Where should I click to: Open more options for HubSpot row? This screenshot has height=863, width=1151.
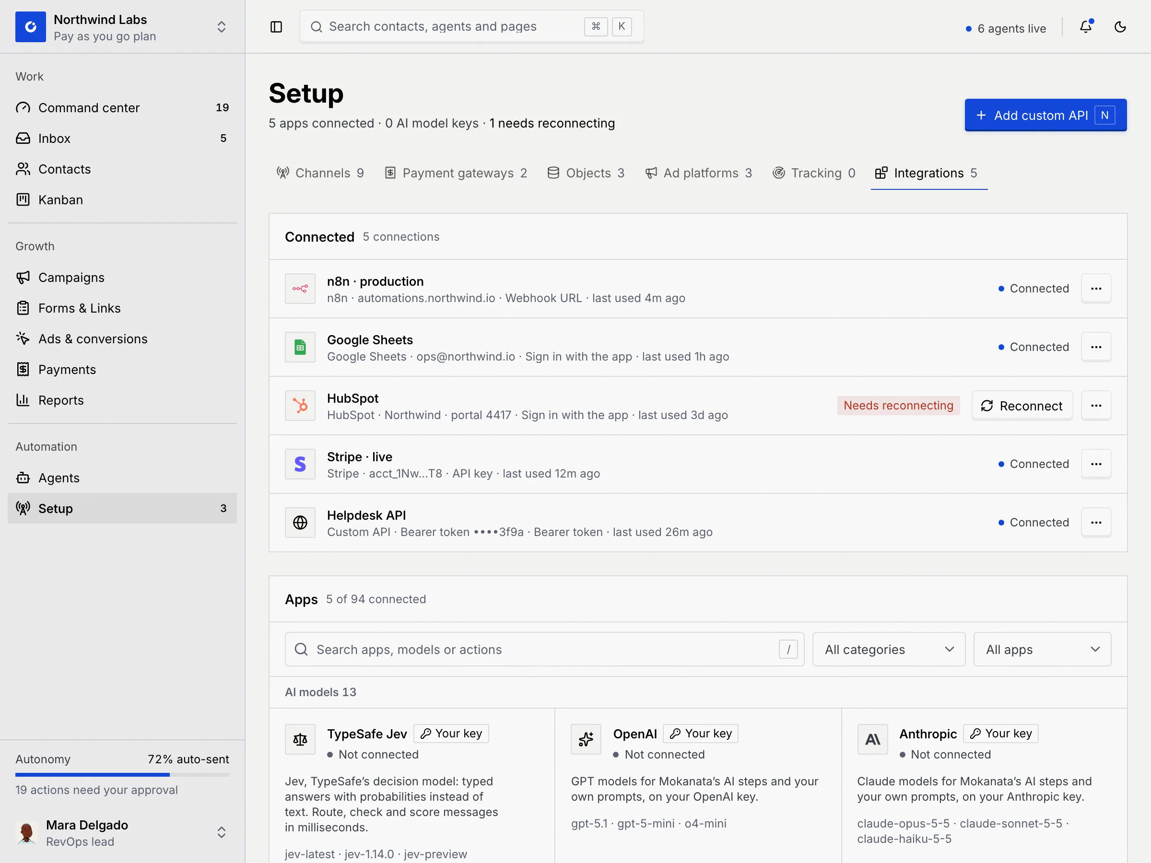point(1096,406)
